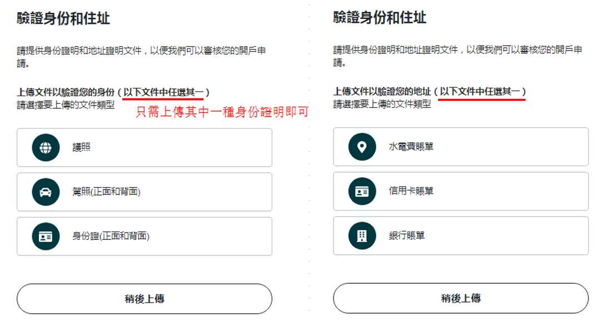Choose 銀行賬單 as address proof
The image size is (607, 321).
[x=461, y=236]
